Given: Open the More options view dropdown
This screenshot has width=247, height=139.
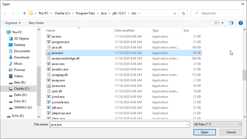Looking at the screenshot, I should (222, 23).
